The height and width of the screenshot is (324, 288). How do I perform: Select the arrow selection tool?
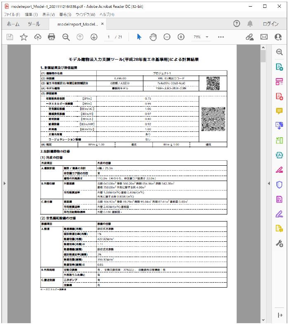(139, 37)
